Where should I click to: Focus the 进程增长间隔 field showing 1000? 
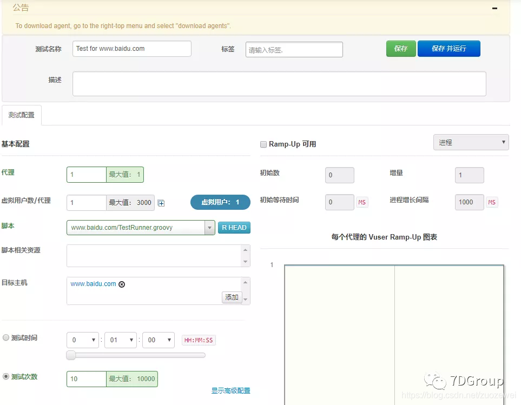[470, 202]
